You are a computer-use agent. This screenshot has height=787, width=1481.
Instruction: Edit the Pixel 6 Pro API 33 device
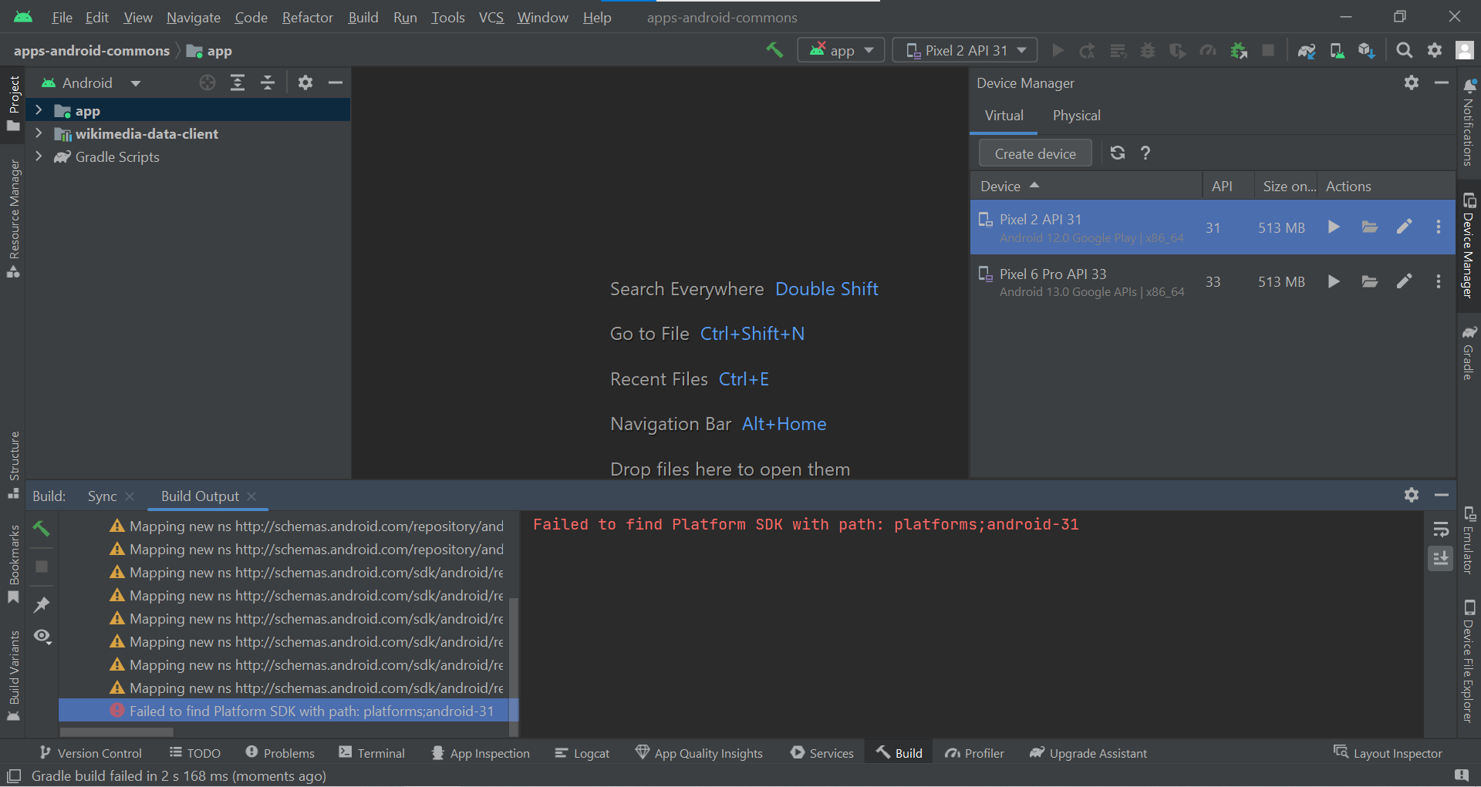(1404, 281)
